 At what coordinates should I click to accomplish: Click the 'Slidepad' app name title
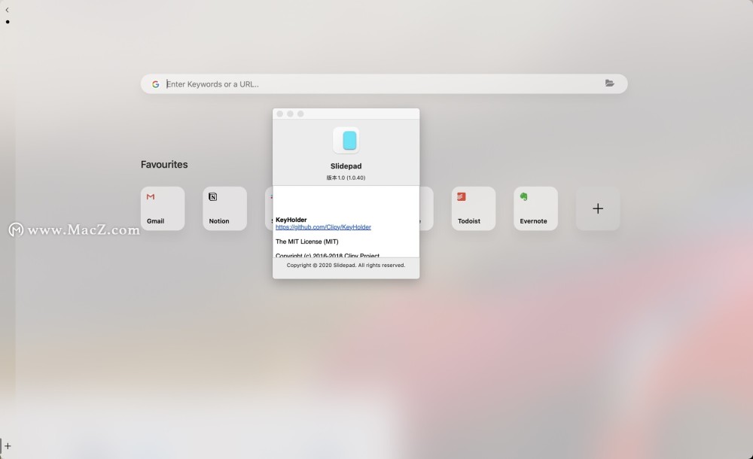[346, 166]
